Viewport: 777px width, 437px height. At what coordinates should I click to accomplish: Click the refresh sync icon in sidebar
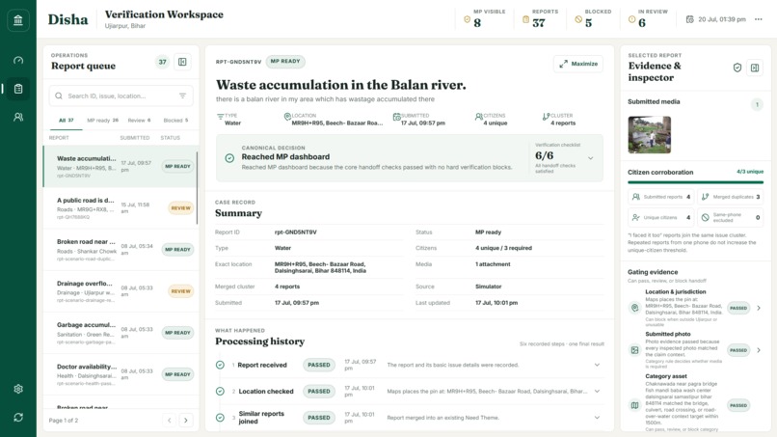18,417
